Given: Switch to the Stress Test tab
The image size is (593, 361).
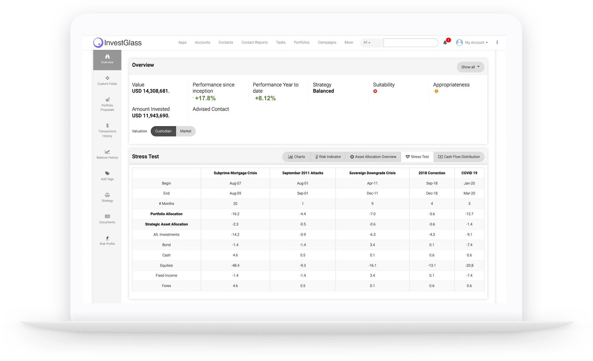Looking at the screenshot, I should point(417,157).
